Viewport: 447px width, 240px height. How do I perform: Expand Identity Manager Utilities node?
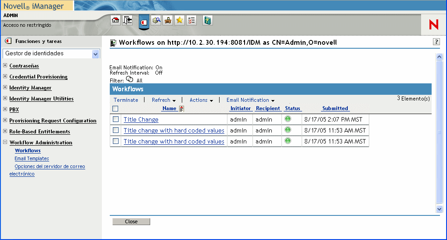pos(5,98)
